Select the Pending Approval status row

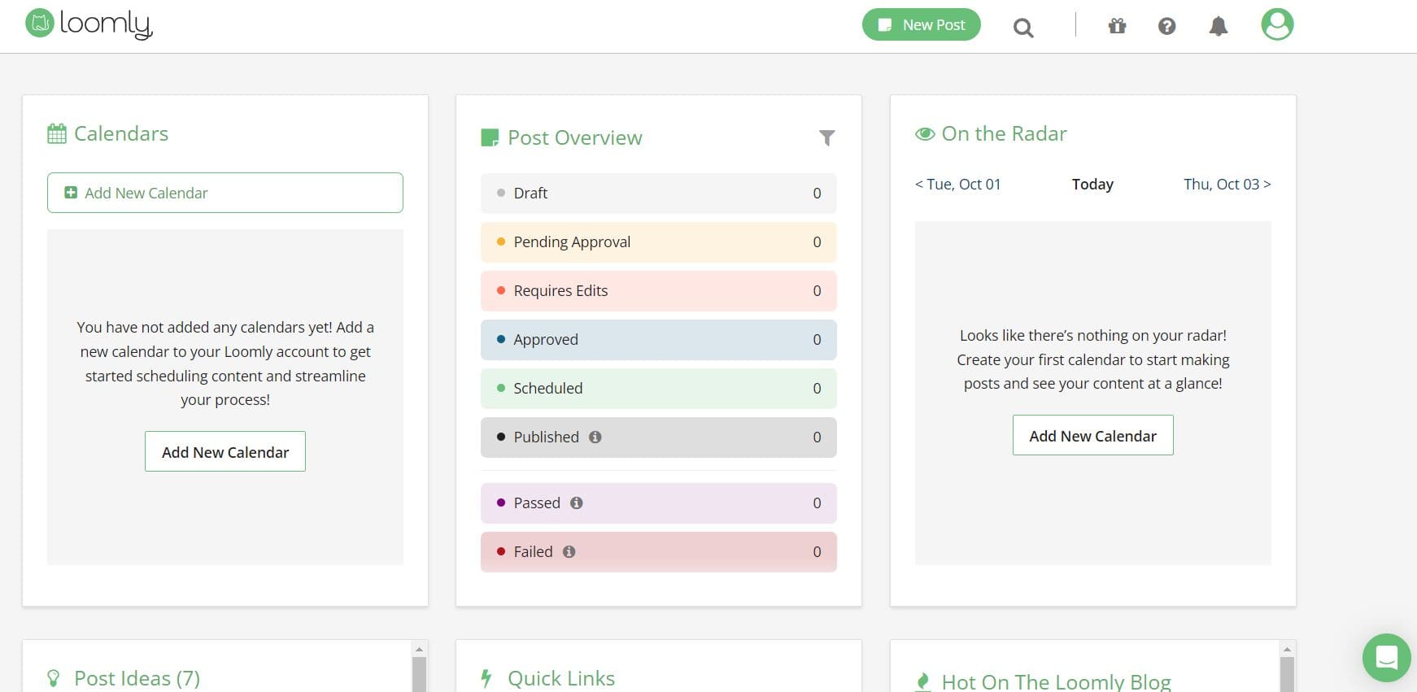pos(658,242)
